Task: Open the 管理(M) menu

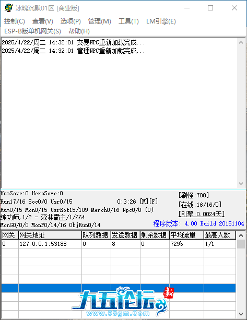Action: click(x=99, y=21)
